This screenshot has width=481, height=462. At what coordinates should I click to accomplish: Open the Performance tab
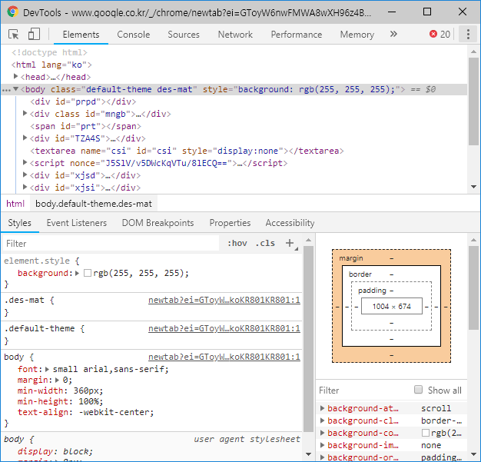tap(297, 35)
